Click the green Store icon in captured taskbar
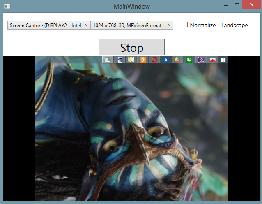This screenshot has height=204, width=262. click(189, 60)
